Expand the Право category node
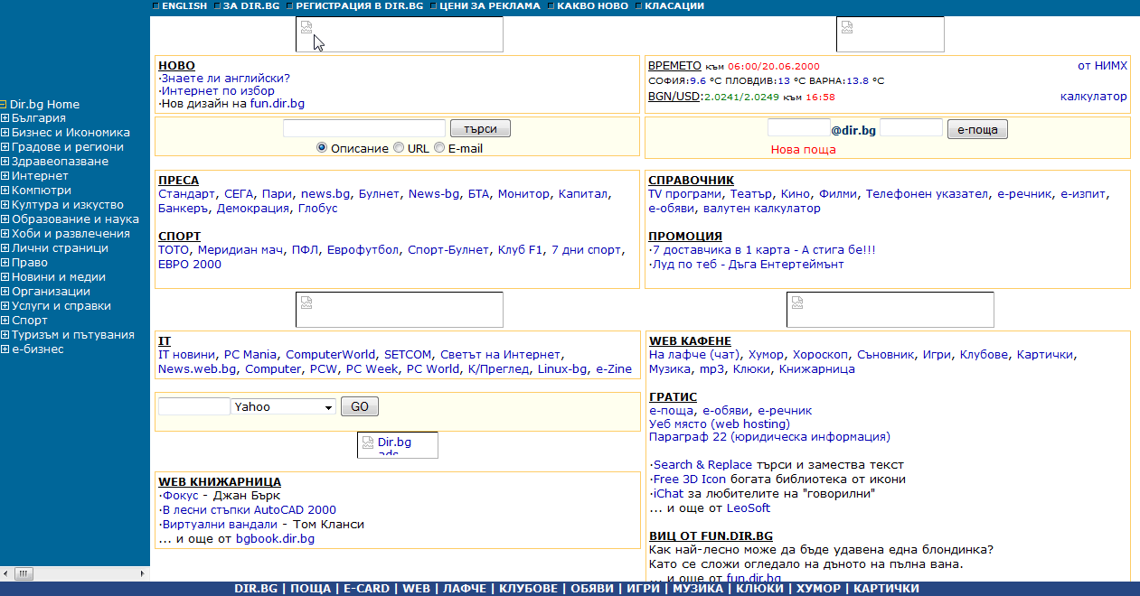This screenshot has width=1140, height=596. [5, 263]
